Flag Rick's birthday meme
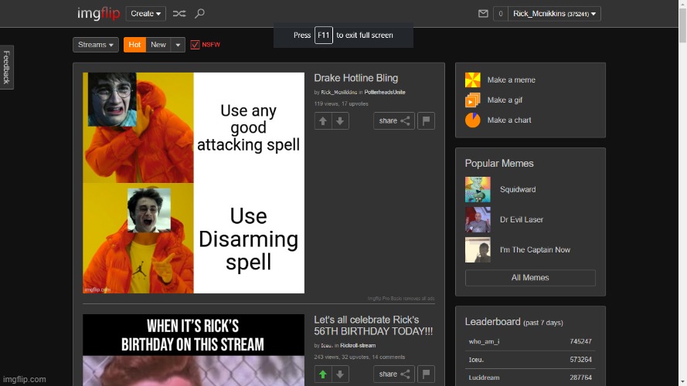687x386 pixels. pyautogui.click(x=426, y=374)
